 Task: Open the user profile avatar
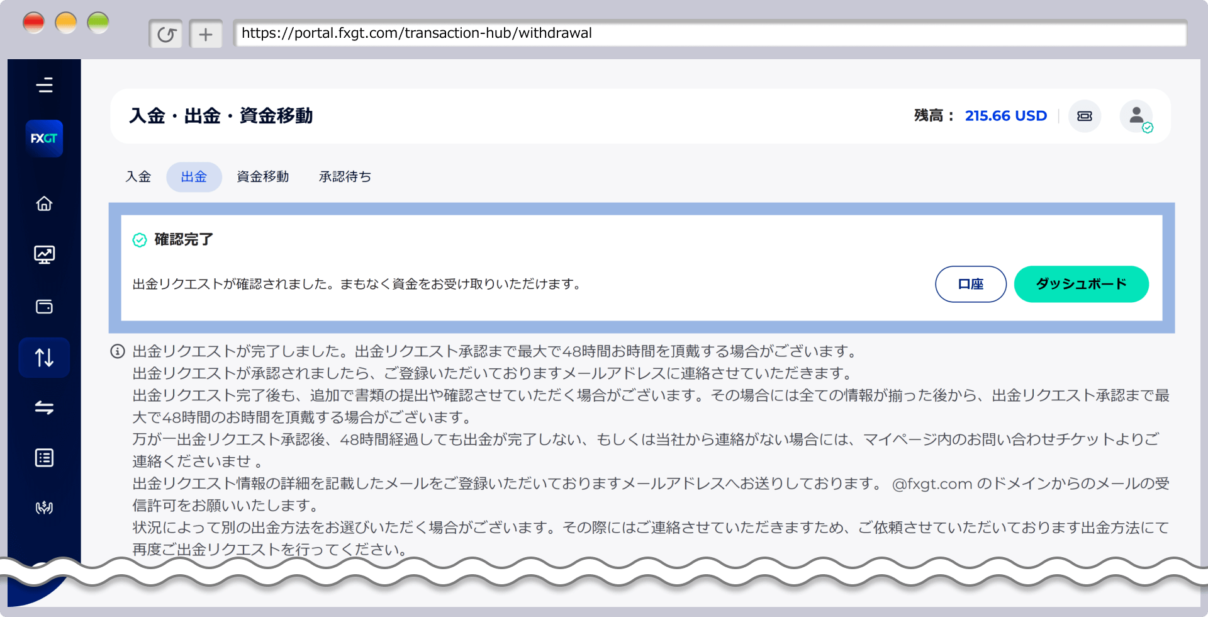coord(1136,116)
